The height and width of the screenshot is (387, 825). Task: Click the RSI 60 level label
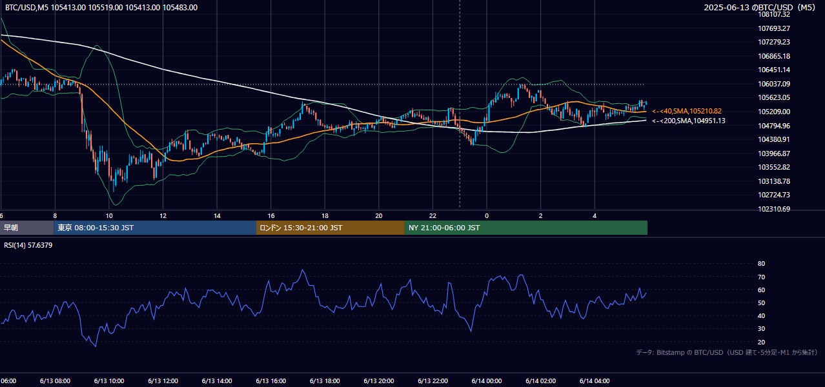click(x=761, y=290)
